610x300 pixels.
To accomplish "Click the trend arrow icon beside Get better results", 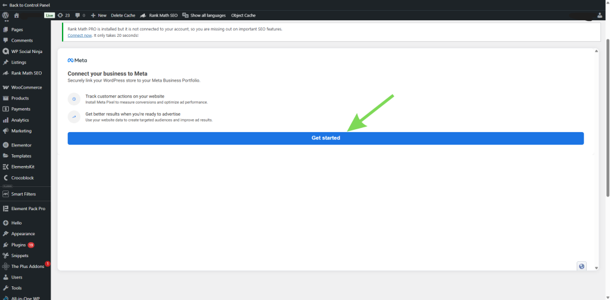I will coord(74,117).
